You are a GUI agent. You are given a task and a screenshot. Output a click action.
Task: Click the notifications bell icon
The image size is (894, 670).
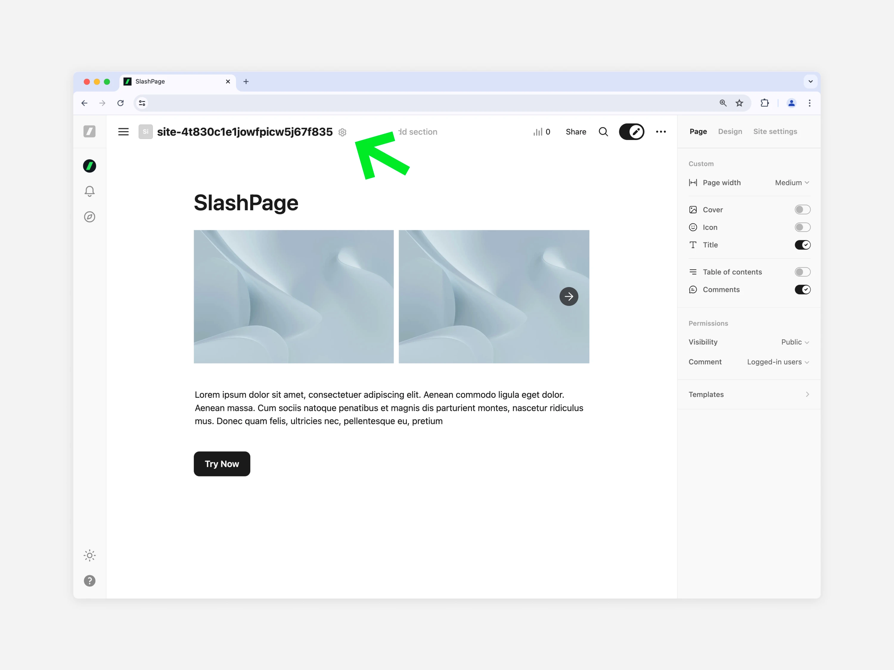[x=90, y=191]
